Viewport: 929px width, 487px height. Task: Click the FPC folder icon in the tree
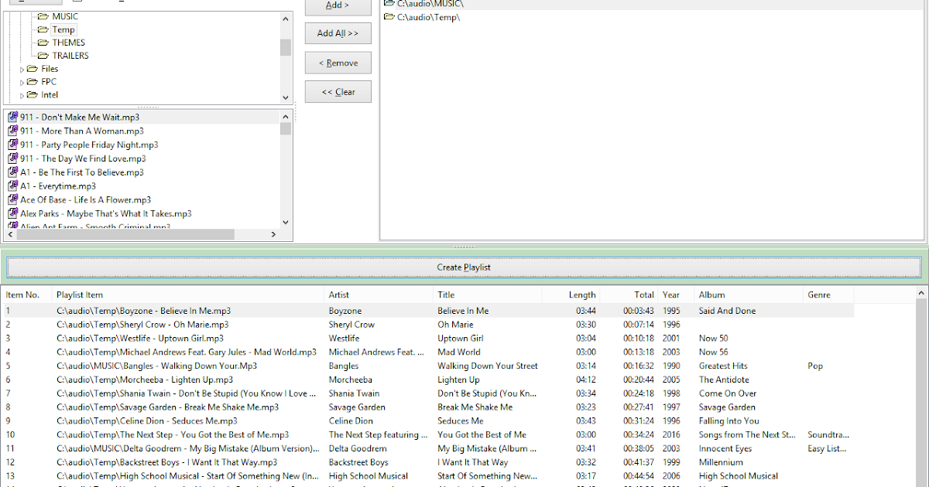(x=33, y=82)
